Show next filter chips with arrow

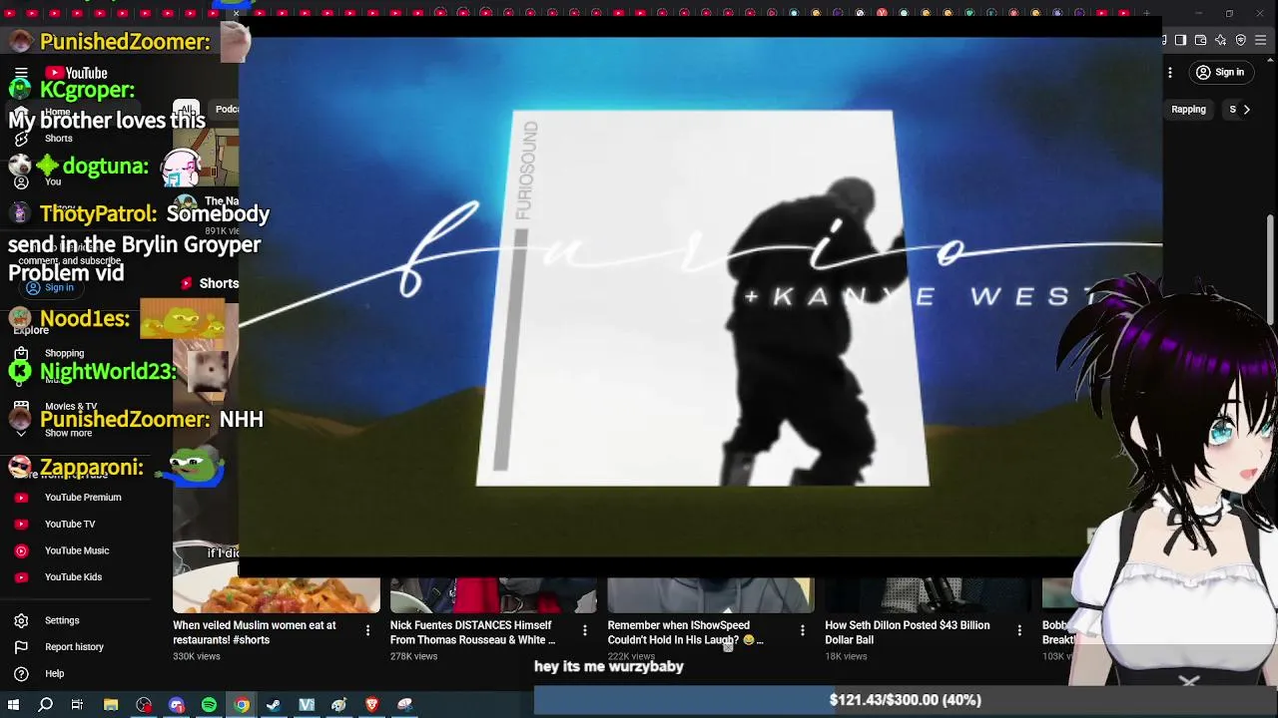click(x=1246, y=110)
